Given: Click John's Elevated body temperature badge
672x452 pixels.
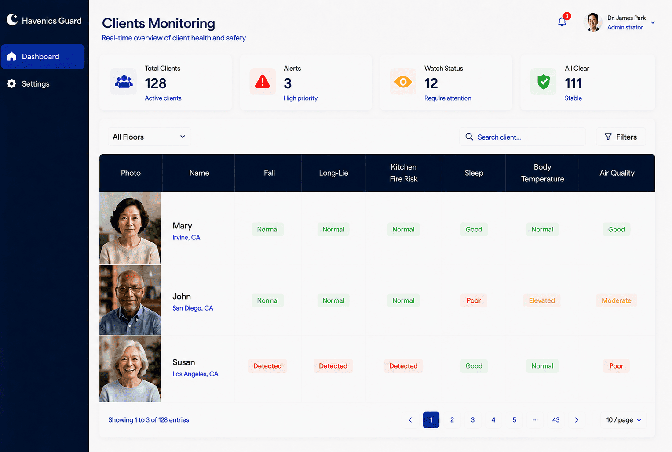Looking at the screenshot, I should click(x=542, y=300).
